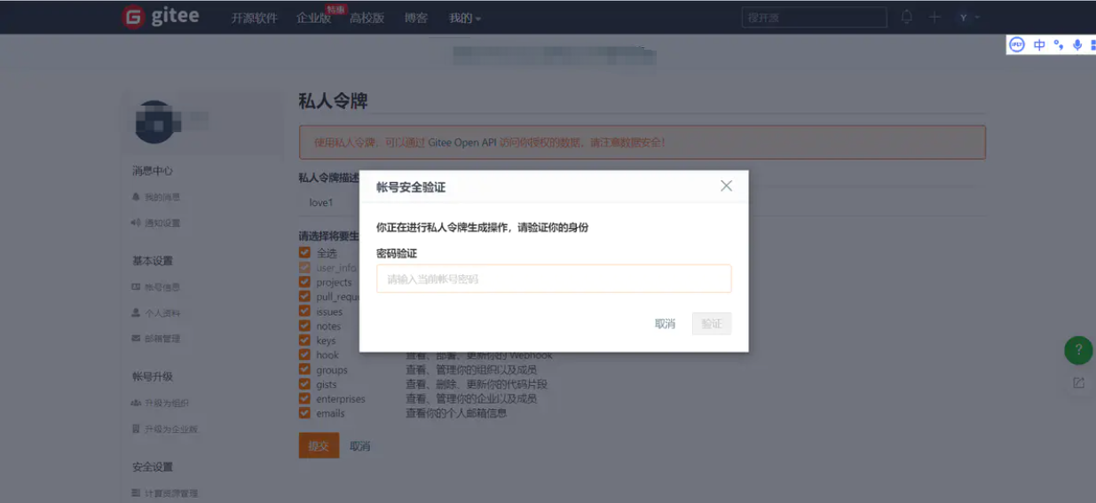
Task: Open 升级为组织 in the sidebar
Action: pyautogui.click(x=161, y=404)
